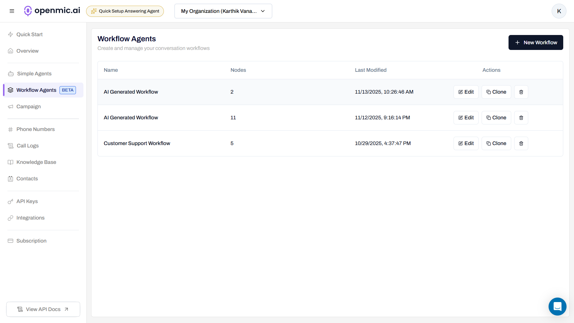
Task: Click the openmic.ai logo
Action: coord(51,11)
